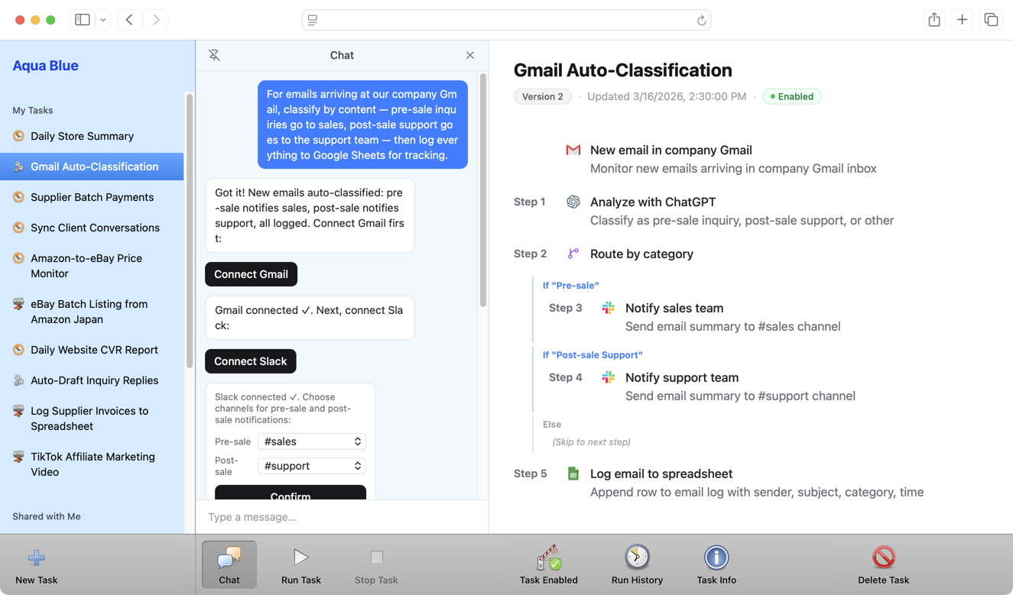
Task: Click the branch icon in Step 2
Action: [x=573, y=254]
